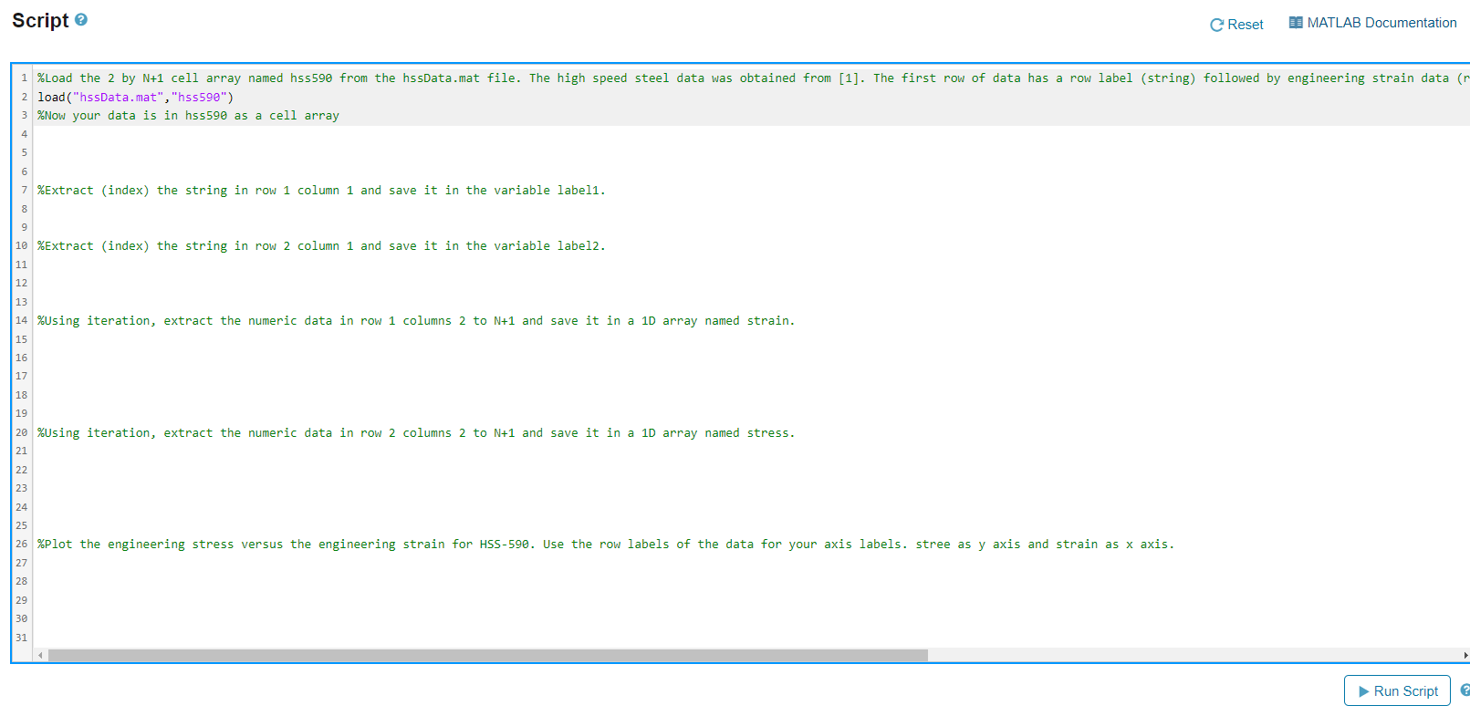
Task: Open the MATLAB Documentation book icon
Action: tap(1296, 23)
